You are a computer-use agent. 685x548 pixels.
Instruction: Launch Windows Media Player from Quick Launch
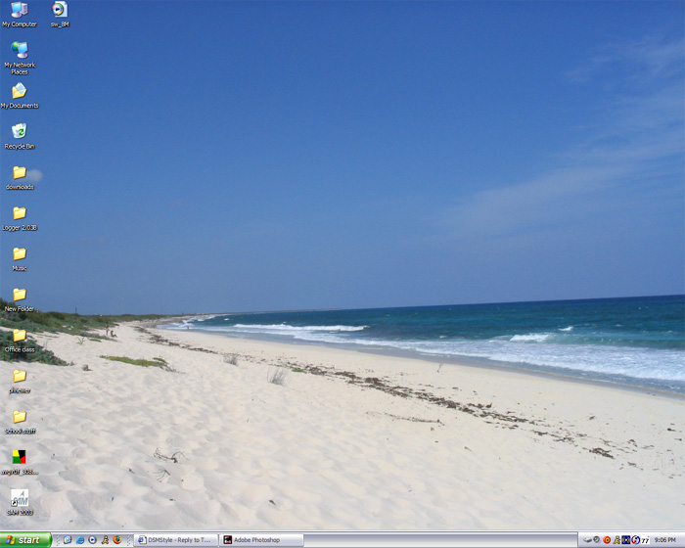pyautogui.click(x=93, y=540)
